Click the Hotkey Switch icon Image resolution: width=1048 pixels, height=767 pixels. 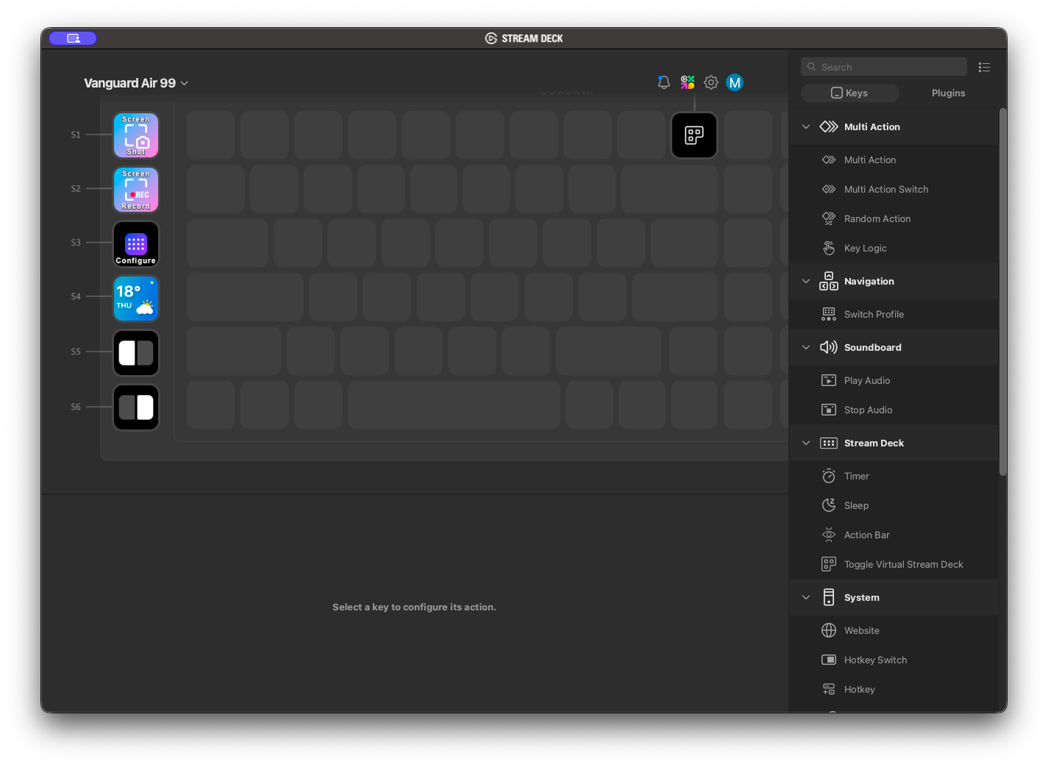pos(829,660)
